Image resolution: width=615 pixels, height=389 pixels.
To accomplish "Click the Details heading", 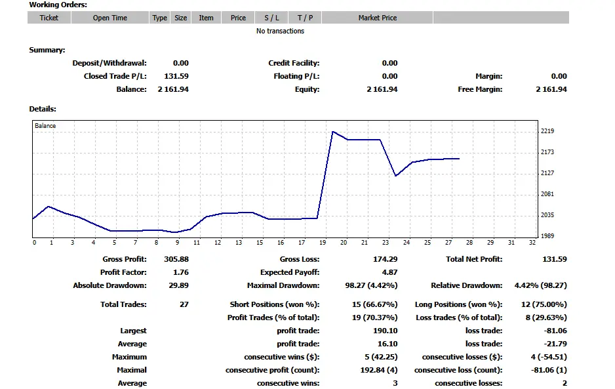I will point(43,109).
